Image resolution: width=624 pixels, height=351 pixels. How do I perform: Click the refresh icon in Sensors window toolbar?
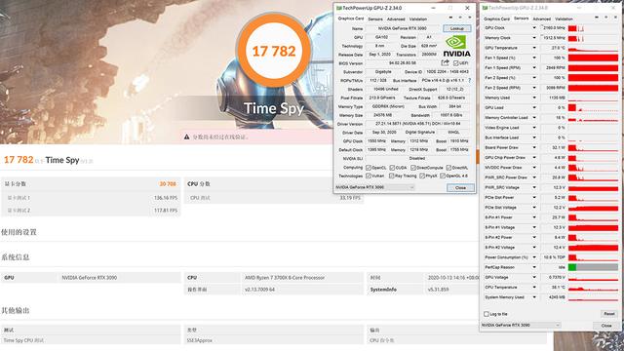point(606,18)
